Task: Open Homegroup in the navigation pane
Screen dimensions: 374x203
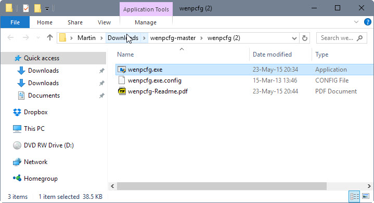Action: pyautogui.click(x=41, y=179)
